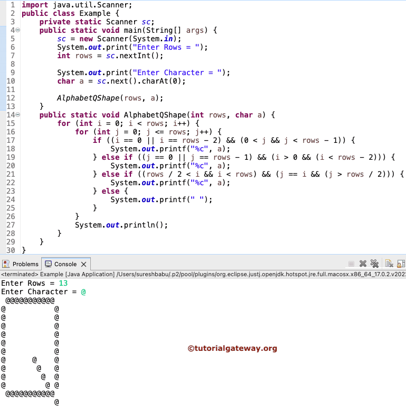406x408 pixels.
Task: Click the "Enter Character = " string literal
Action: pos(177,72)
